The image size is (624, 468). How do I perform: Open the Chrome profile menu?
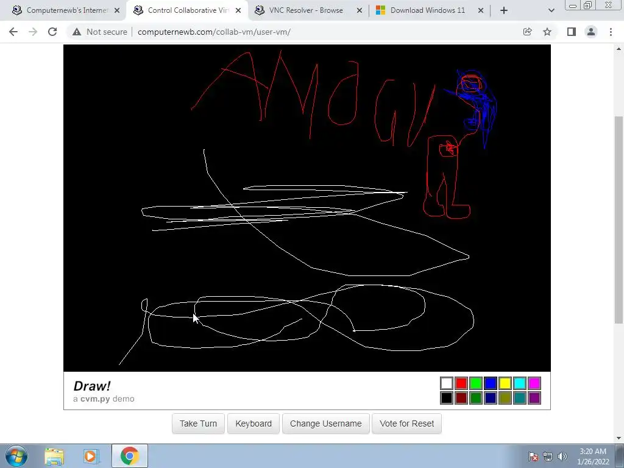click(591, 32)
